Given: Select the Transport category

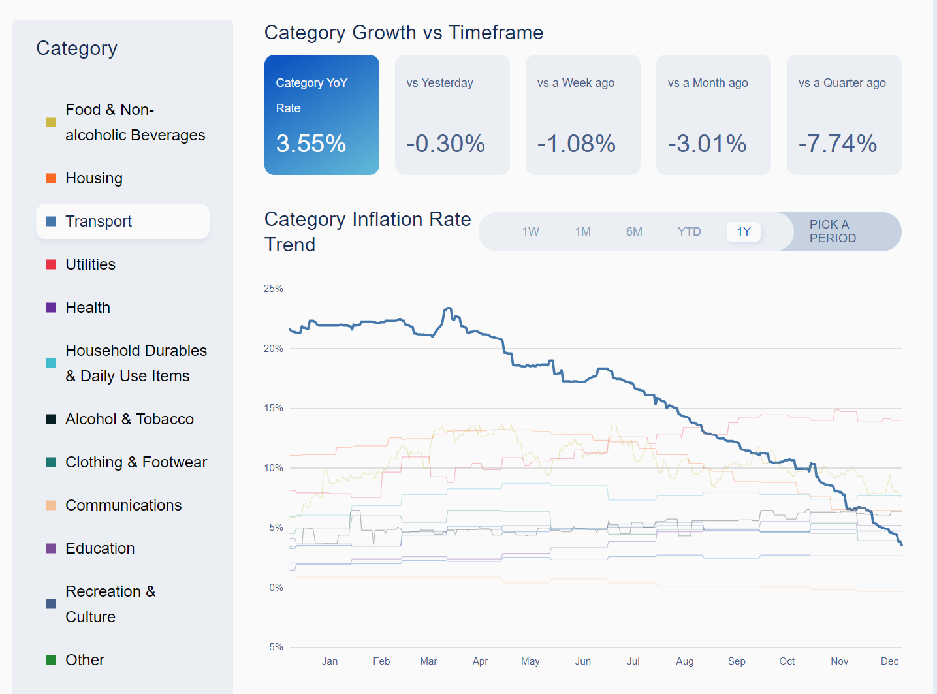Looking at the screenshot, I should pos(123,221).
